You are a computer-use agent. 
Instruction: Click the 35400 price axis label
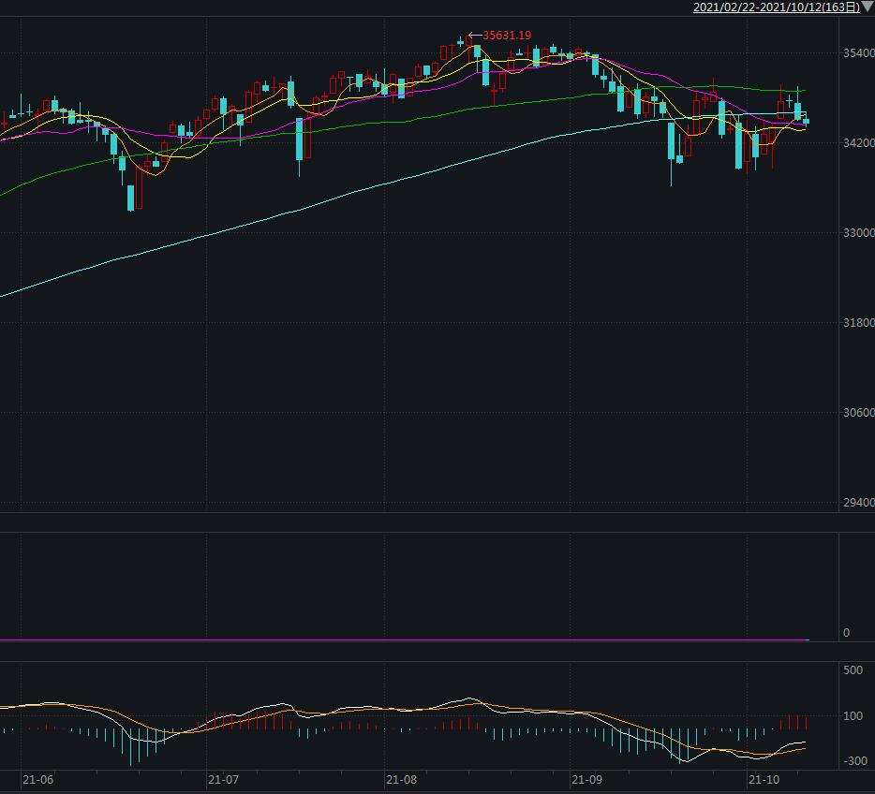pos(858,53)
